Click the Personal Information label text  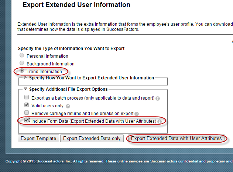coord(47,56)
